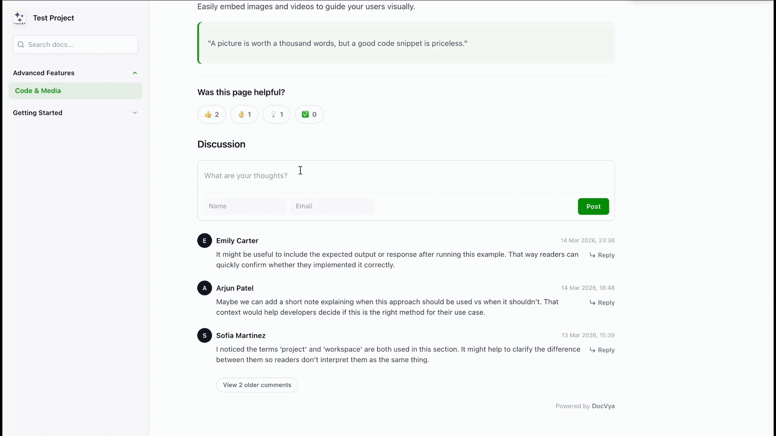Viewport: 776px width, 436px height.
Task: Click Arjun Patel's avatar circle
Action: [x=204, y=288]
